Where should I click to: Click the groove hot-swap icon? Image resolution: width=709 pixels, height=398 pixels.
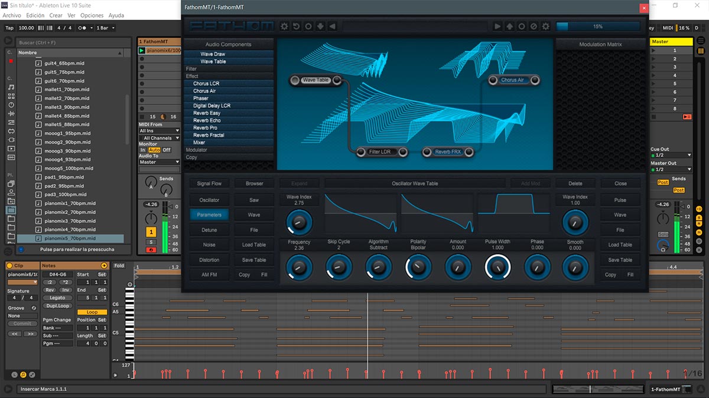click(x=34, y=308)
